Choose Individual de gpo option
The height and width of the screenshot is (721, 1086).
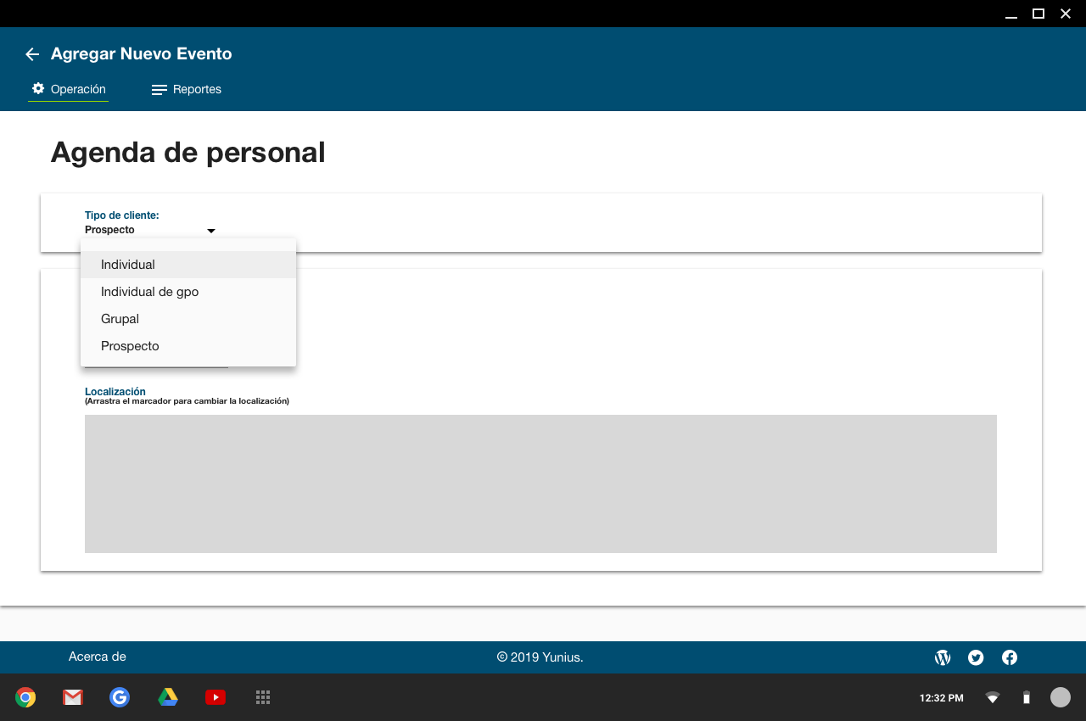150,292
